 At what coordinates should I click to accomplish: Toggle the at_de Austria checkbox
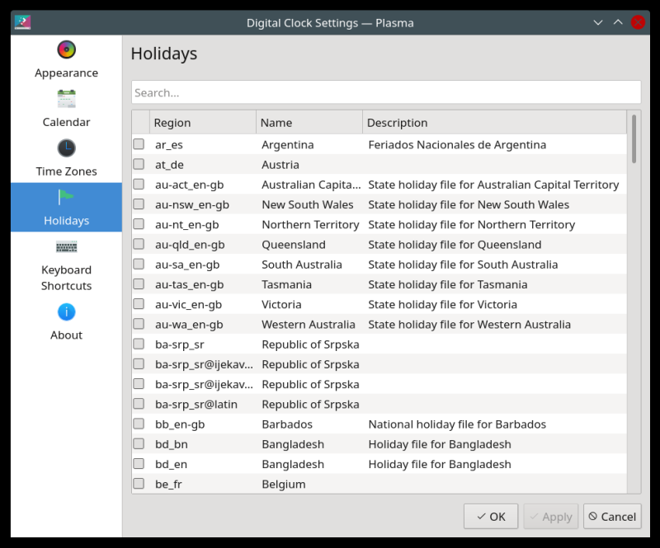pyautogui.click(x=139, y=165)
